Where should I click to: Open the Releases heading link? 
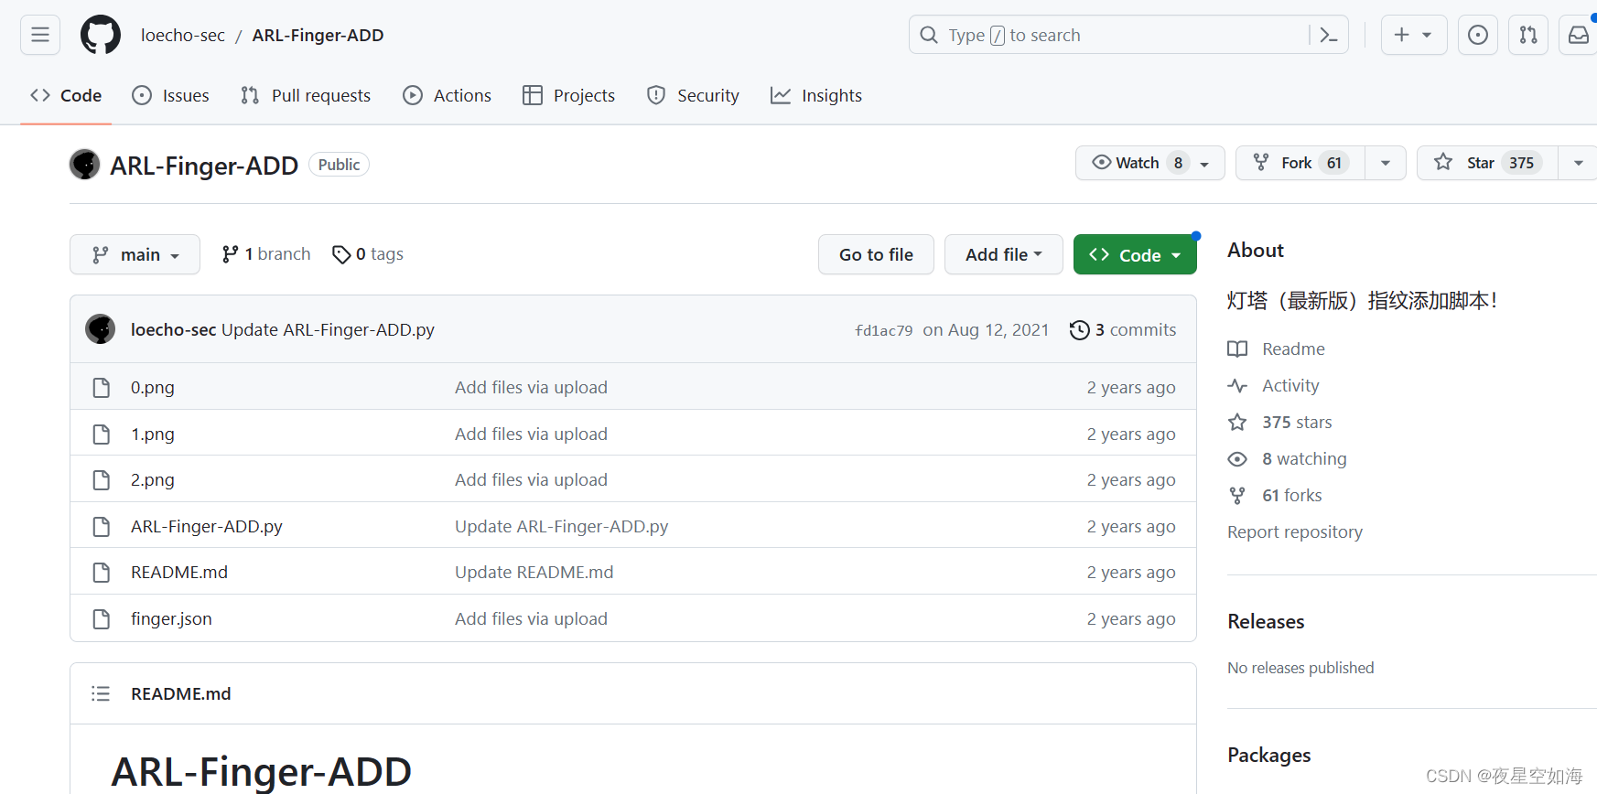pos(1266,621)
